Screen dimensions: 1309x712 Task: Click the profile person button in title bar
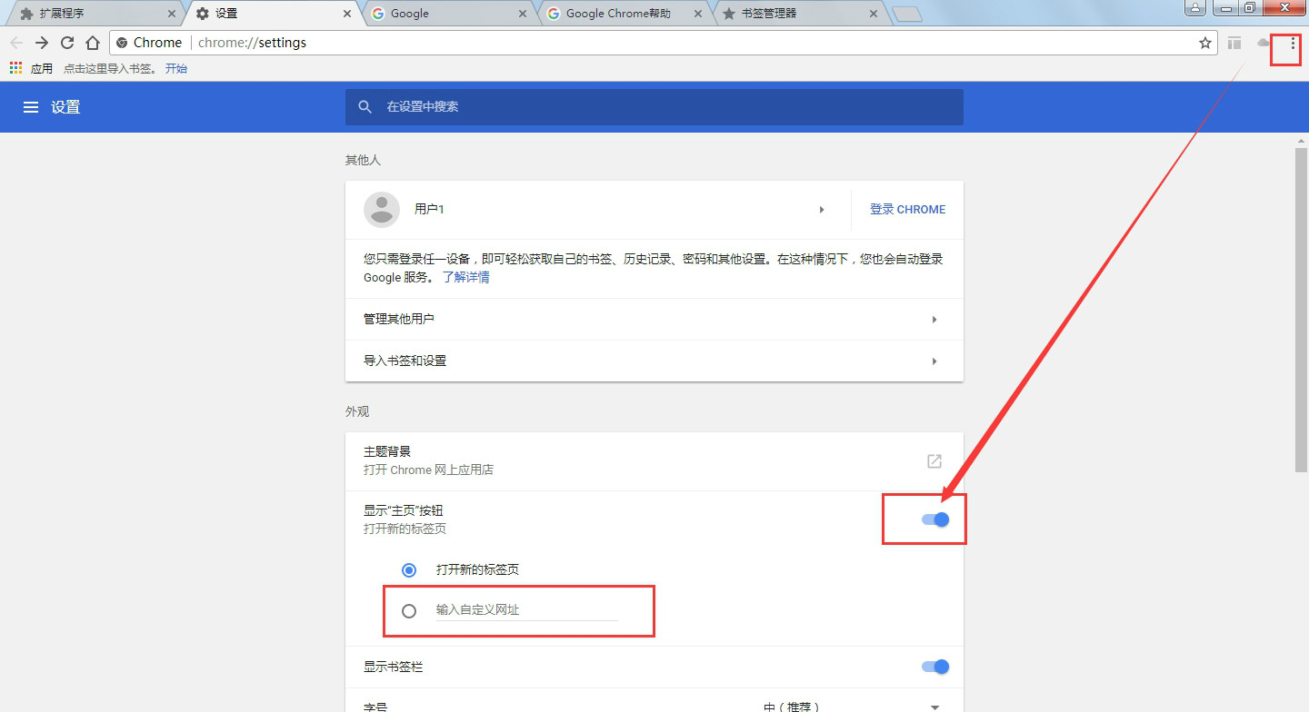(1195, 8)
